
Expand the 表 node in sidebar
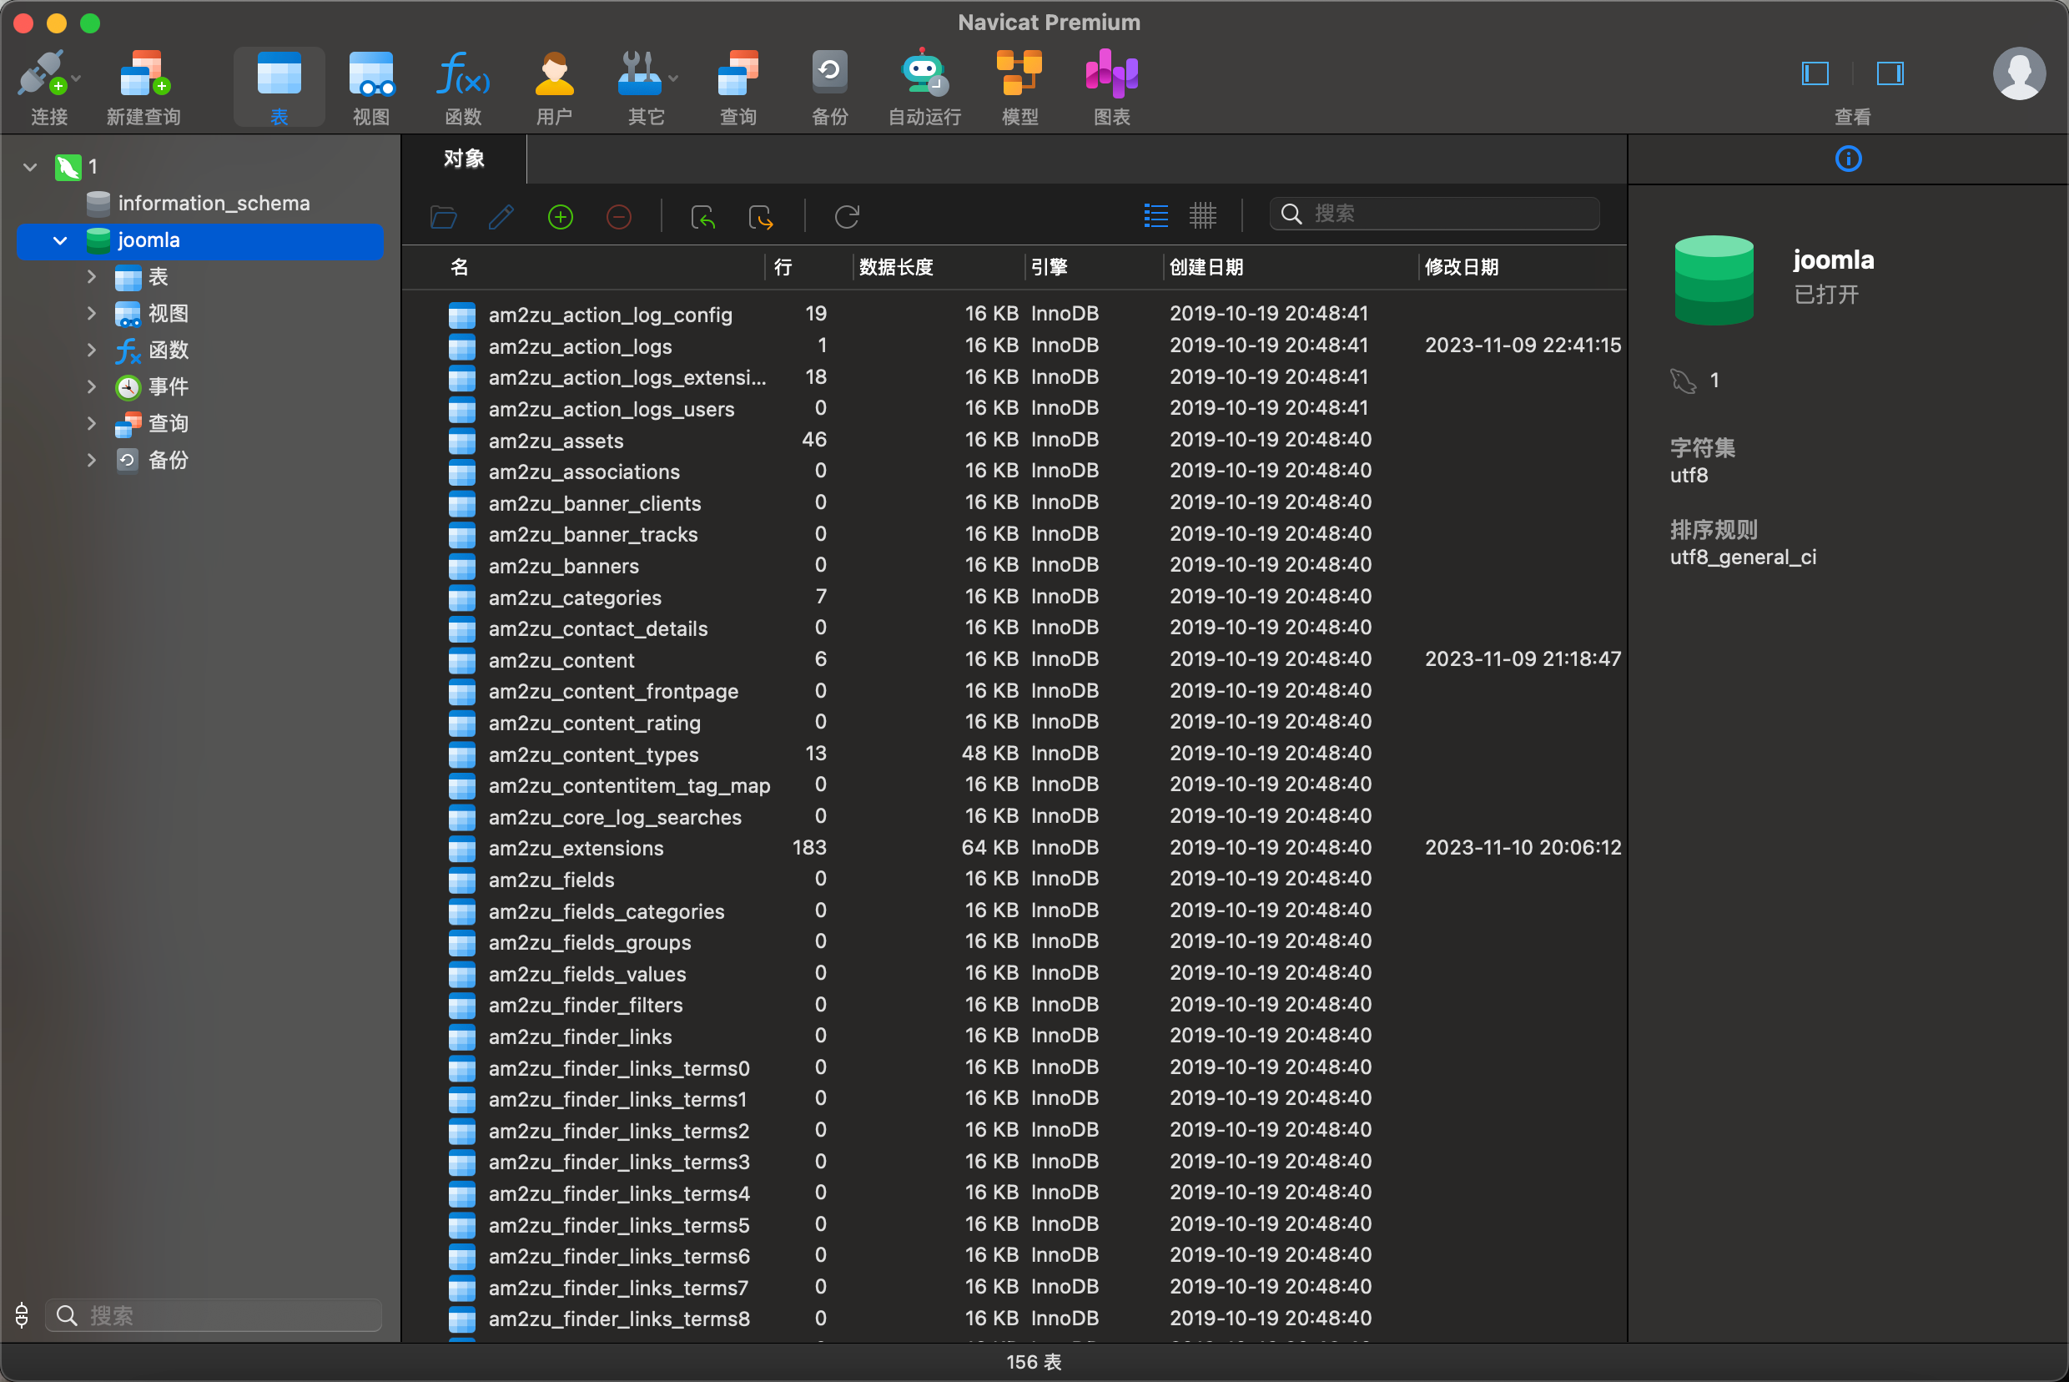point(92,277)
